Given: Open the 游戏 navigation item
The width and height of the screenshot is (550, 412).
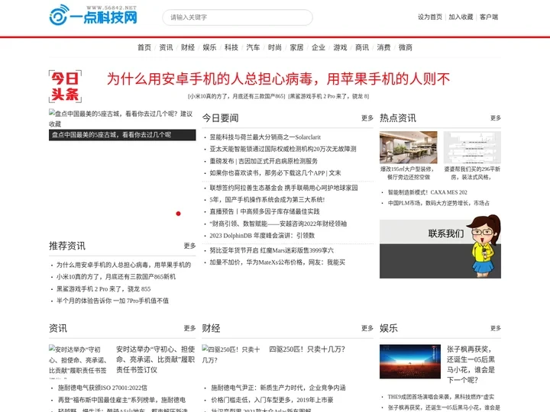Looking at the screenshot, I should (340, 47).
